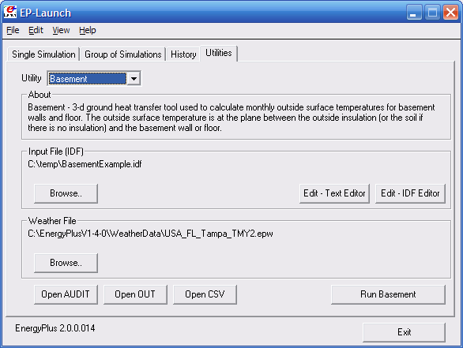Browse for an input IDF file

(66, 193)
